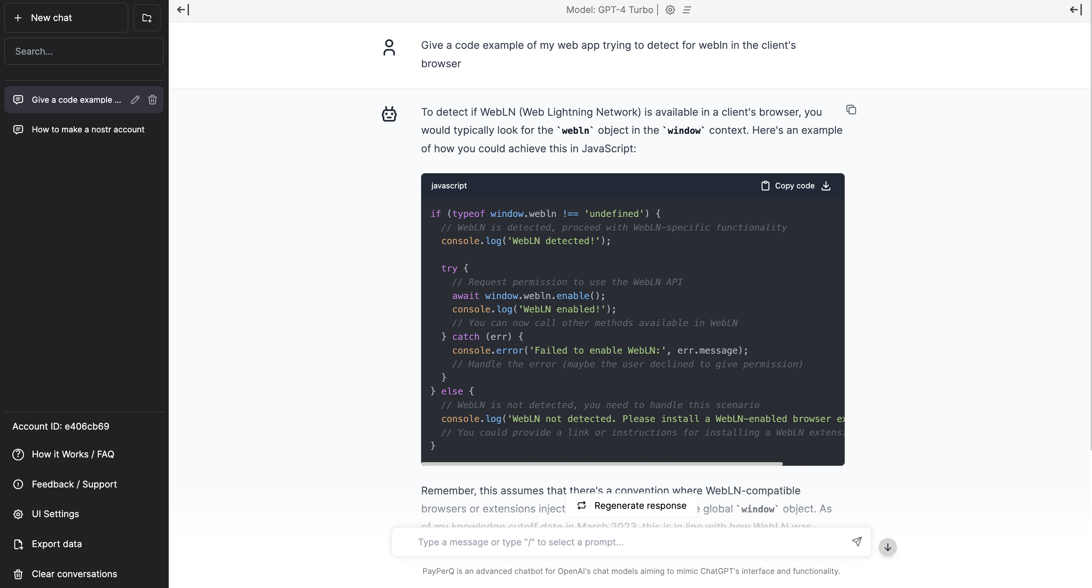Viewport: 1092px width, 588px height.
Task: Click Regenerate response button
Action: (632, 506)
